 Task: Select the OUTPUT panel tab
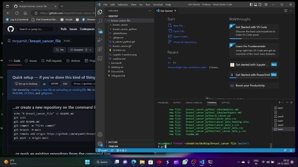click(x=177, y=103)
